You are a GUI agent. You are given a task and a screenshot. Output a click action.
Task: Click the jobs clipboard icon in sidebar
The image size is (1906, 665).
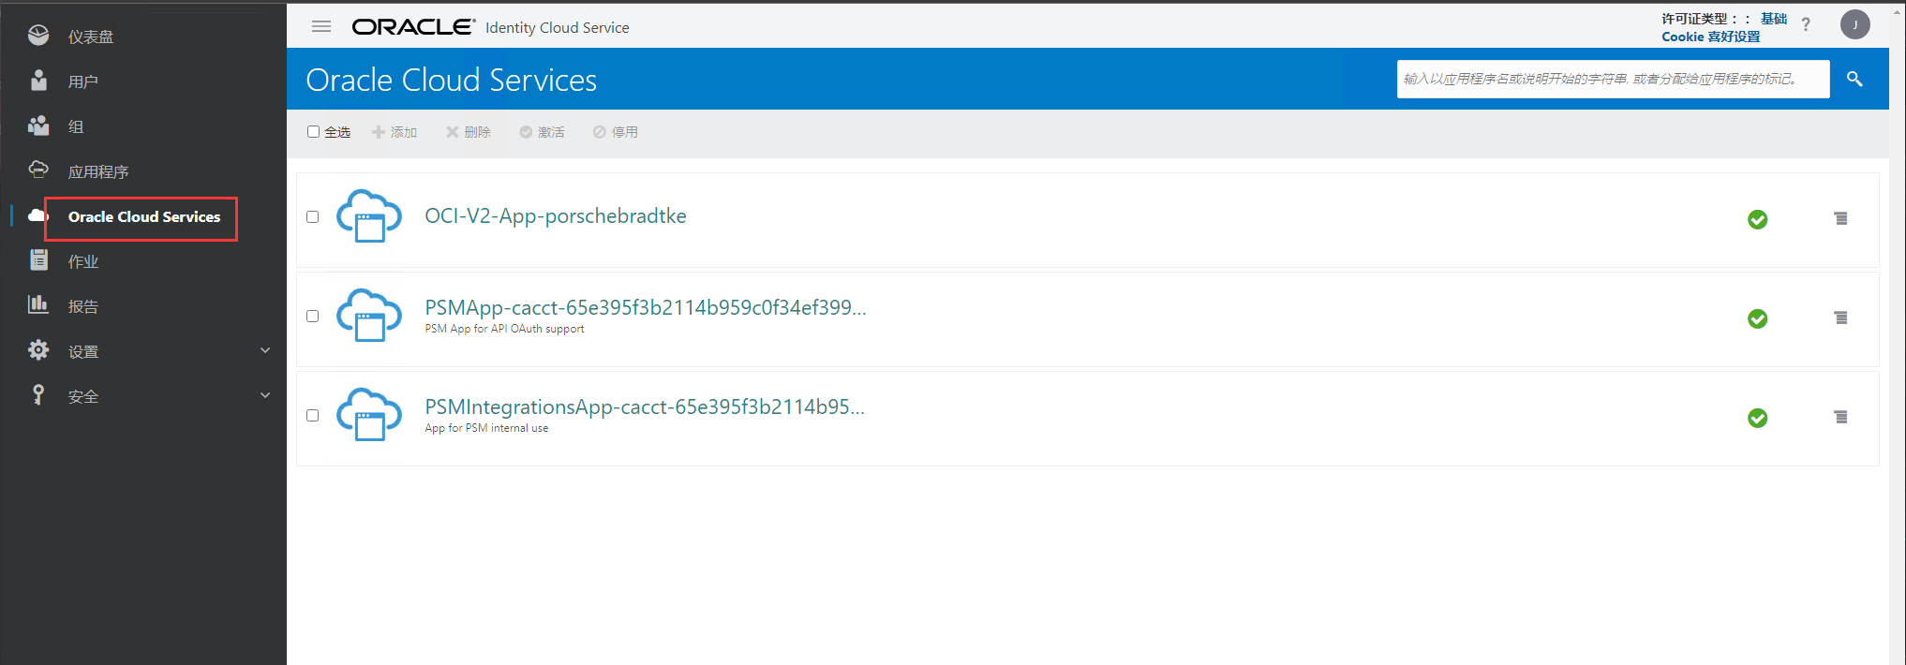click(38, 260)
